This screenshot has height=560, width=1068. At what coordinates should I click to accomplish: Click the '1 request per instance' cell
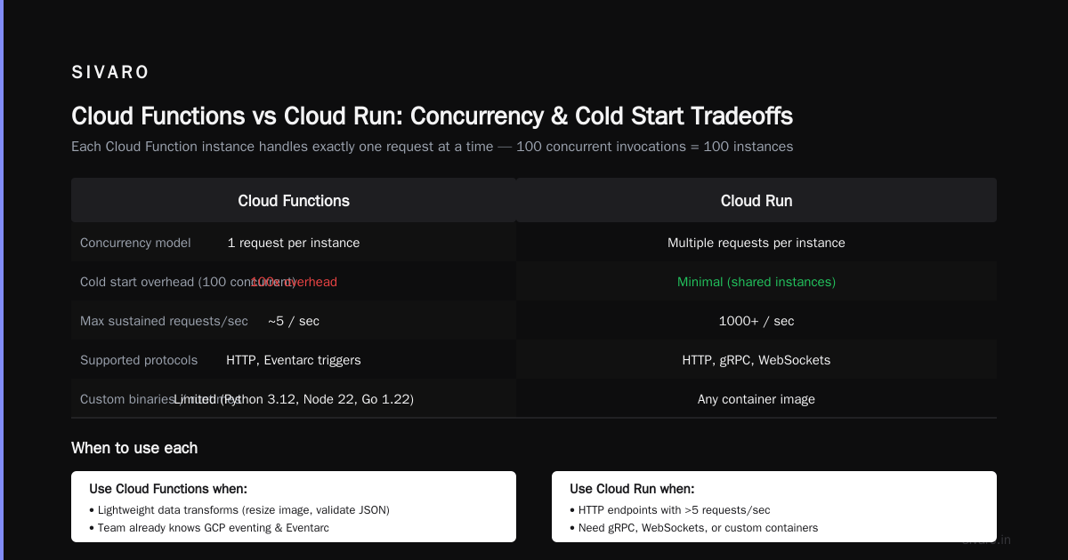click(x=294, y=243)
